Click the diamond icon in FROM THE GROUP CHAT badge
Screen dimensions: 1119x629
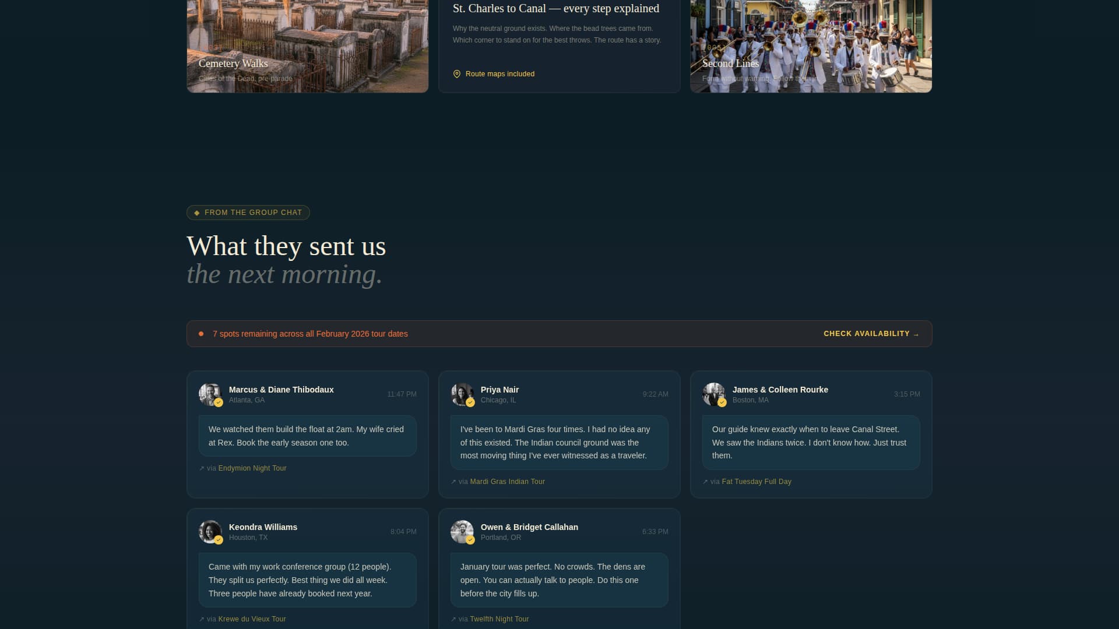(x=197, y=213)
